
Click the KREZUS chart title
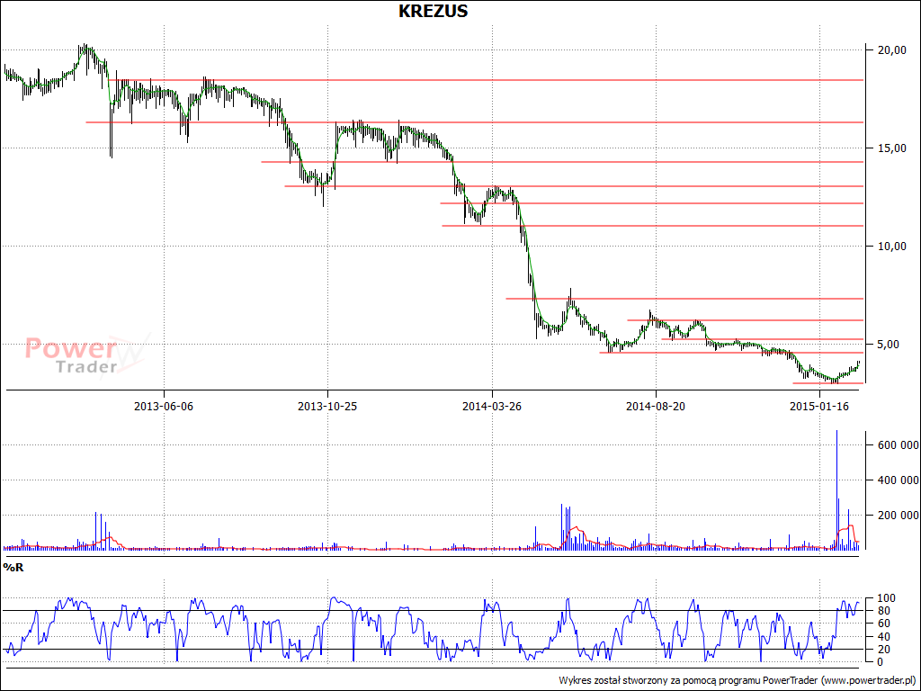[433, 11]
